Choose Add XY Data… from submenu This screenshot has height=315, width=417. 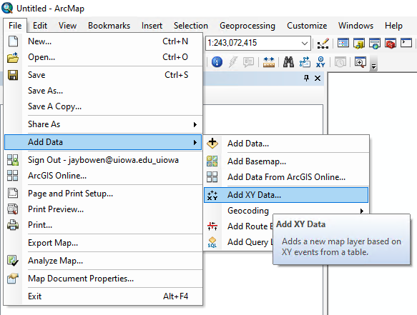coord(286,195)
